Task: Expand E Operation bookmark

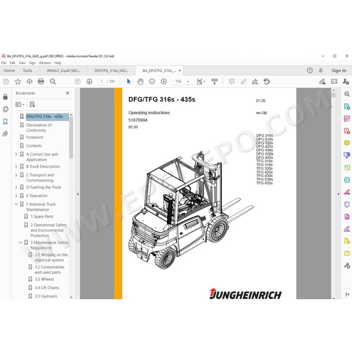Action: pyautogui.click(x=16, y=196)
